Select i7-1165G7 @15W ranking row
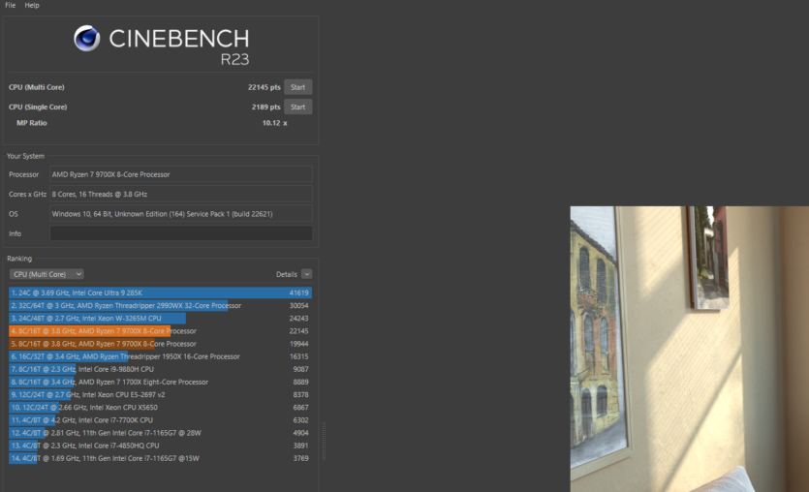The height and width of the screenshot is (492, 809). 160,458
